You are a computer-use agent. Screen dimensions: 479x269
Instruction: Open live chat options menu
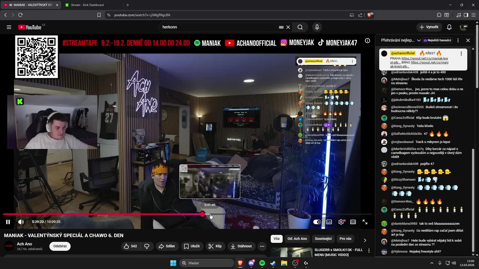pos(458,40)
